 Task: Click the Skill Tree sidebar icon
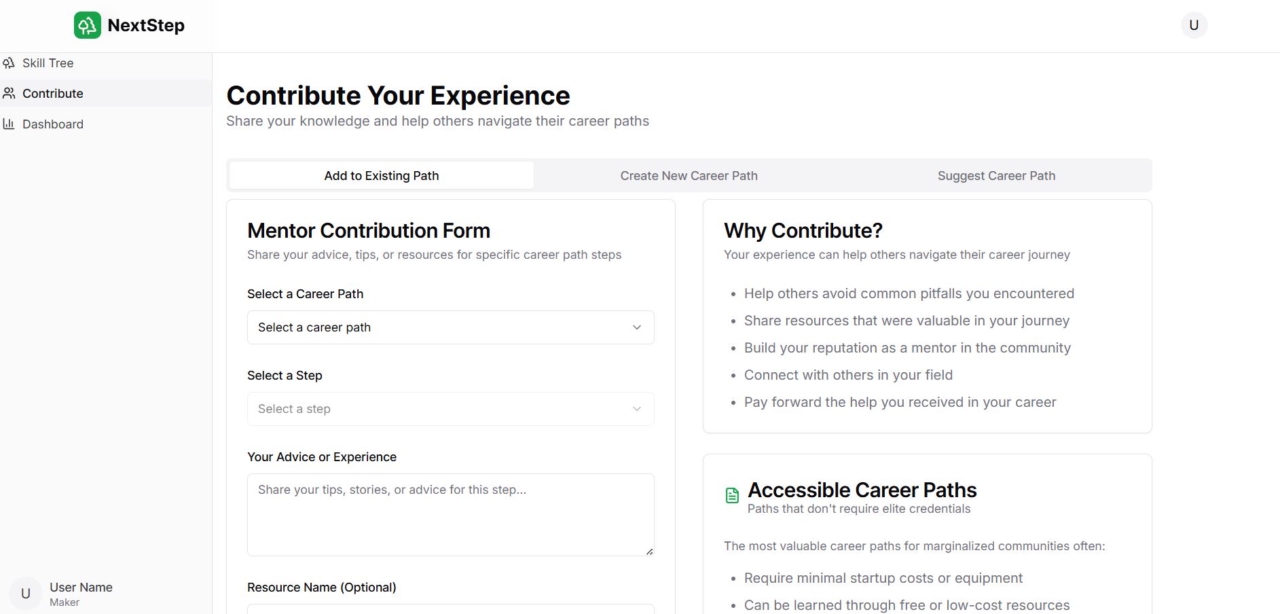click(9, 63)
